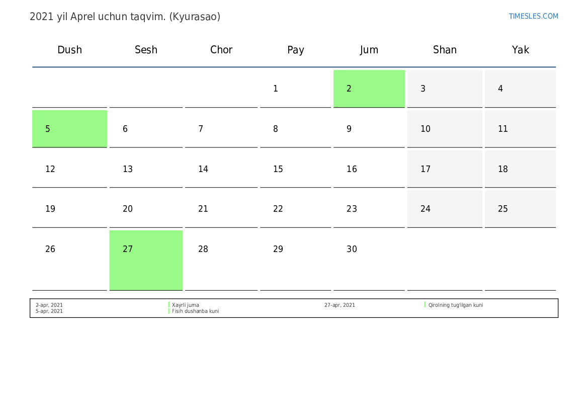Click the 'Xayrli juma' holiday label

[185, 305]
